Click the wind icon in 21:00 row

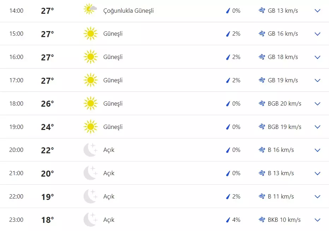tap(262, 173)
